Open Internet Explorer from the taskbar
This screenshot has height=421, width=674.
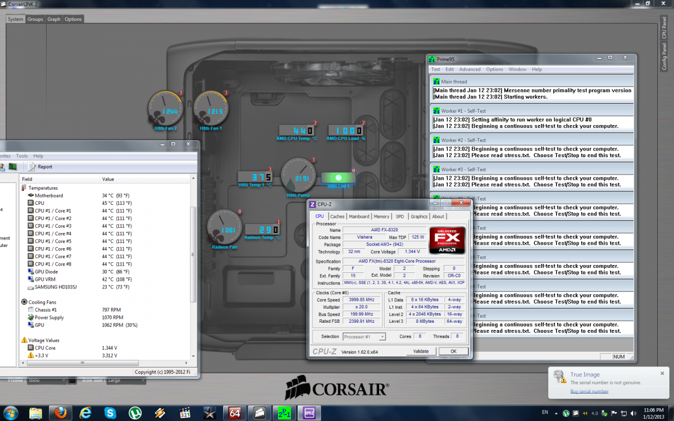click(86, 413)
